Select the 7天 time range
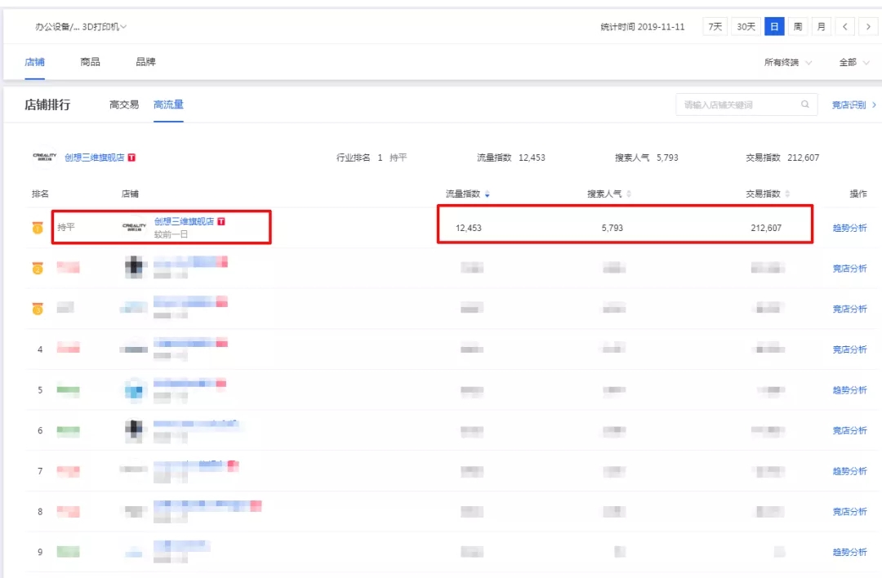Image resolution: width=882 pixels, height=578 pixels. (x=715, y=26)
